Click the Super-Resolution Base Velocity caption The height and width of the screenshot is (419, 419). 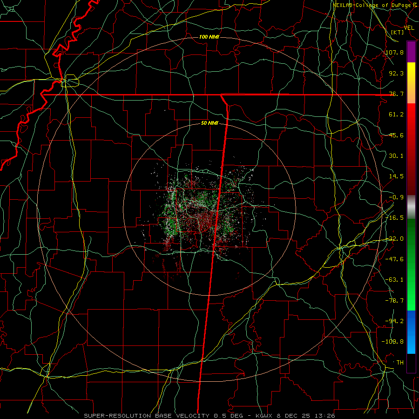click(209, 416)
